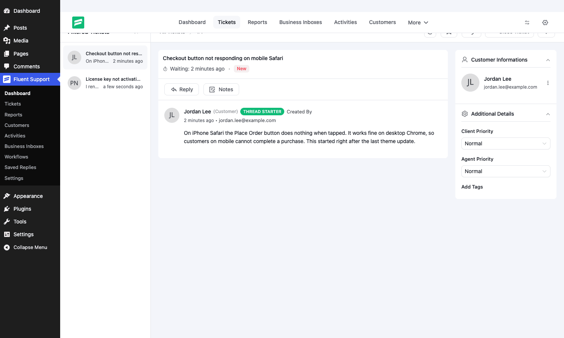Open the Business Inboxes tab in top navigation
This screenshot has height=338, width=564.
(x=301, y=22)
